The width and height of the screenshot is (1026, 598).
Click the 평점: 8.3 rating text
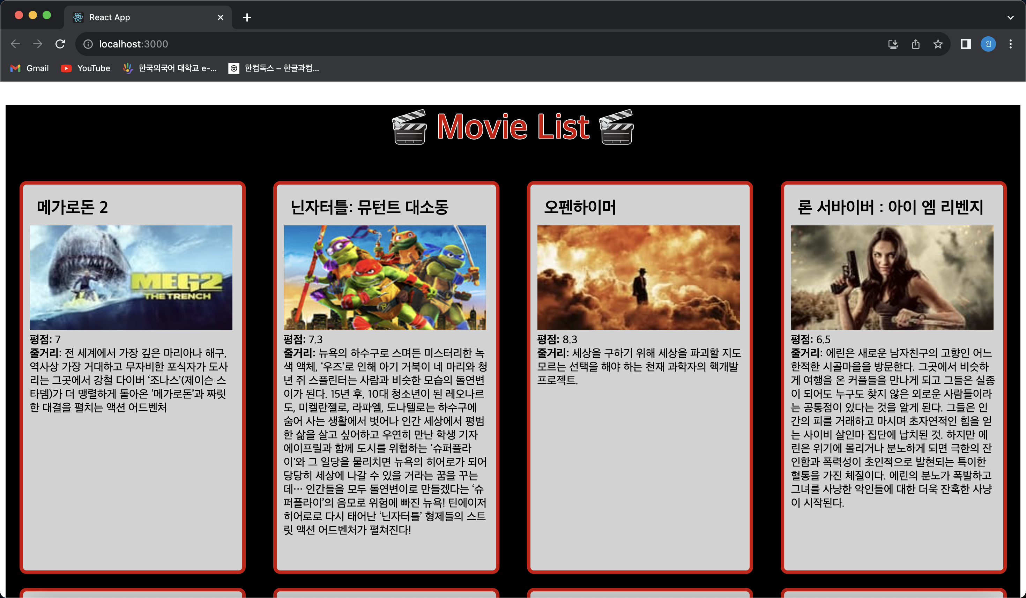point(557,339)
